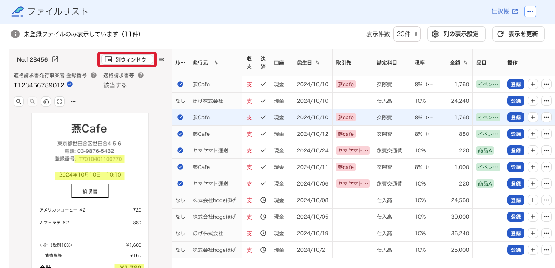Open three-dot menu on 2024/10/12 row
This screenshot has width=555, height=268.
546,134
